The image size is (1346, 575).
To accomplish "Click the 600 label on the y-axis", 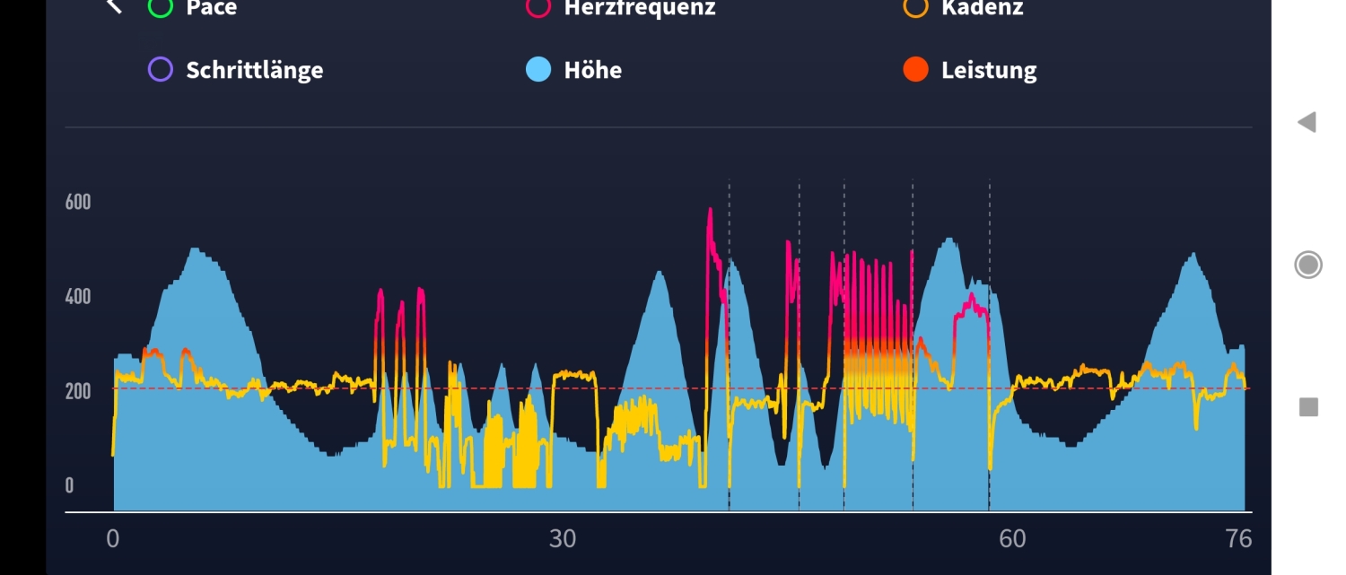I will [78, 202].
